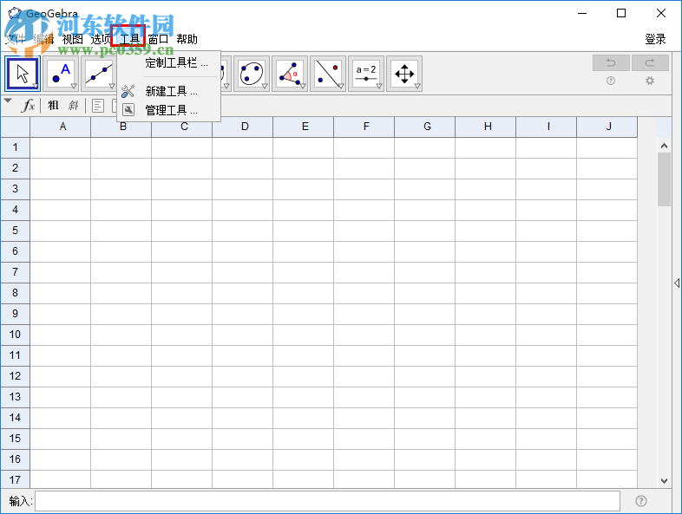Open the 视图 menu
Viewport: 682px width, 514px height.
(72, 39)
